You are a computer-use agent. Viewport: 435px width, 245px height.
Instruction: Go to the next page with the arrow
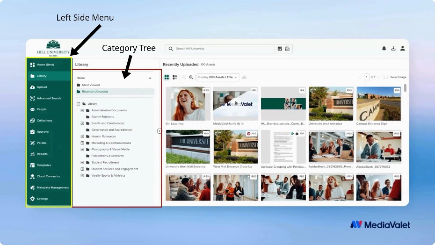(x=379, y=77)
